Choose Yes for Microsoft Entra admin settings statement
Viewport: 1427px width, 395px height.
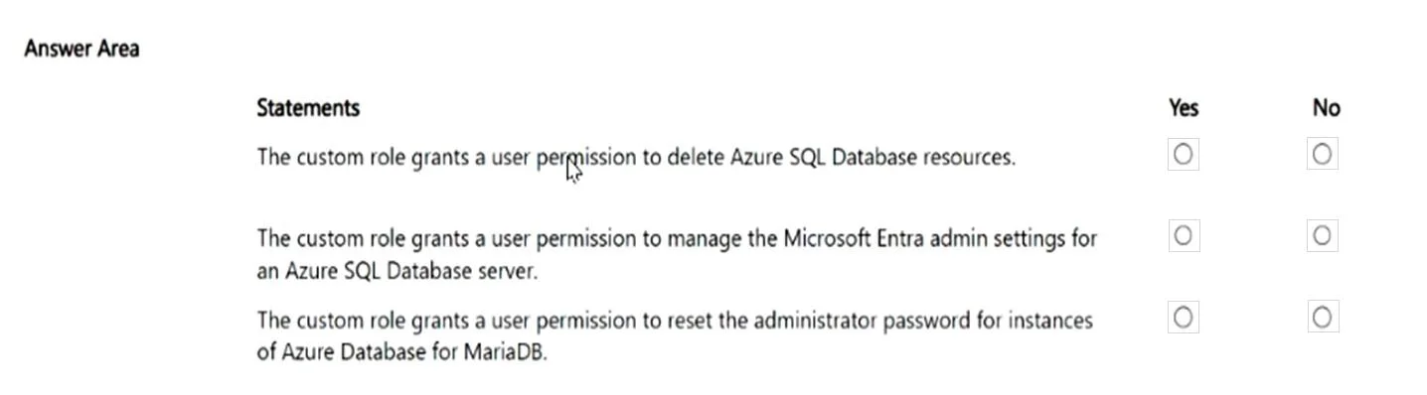(1183, 236)
